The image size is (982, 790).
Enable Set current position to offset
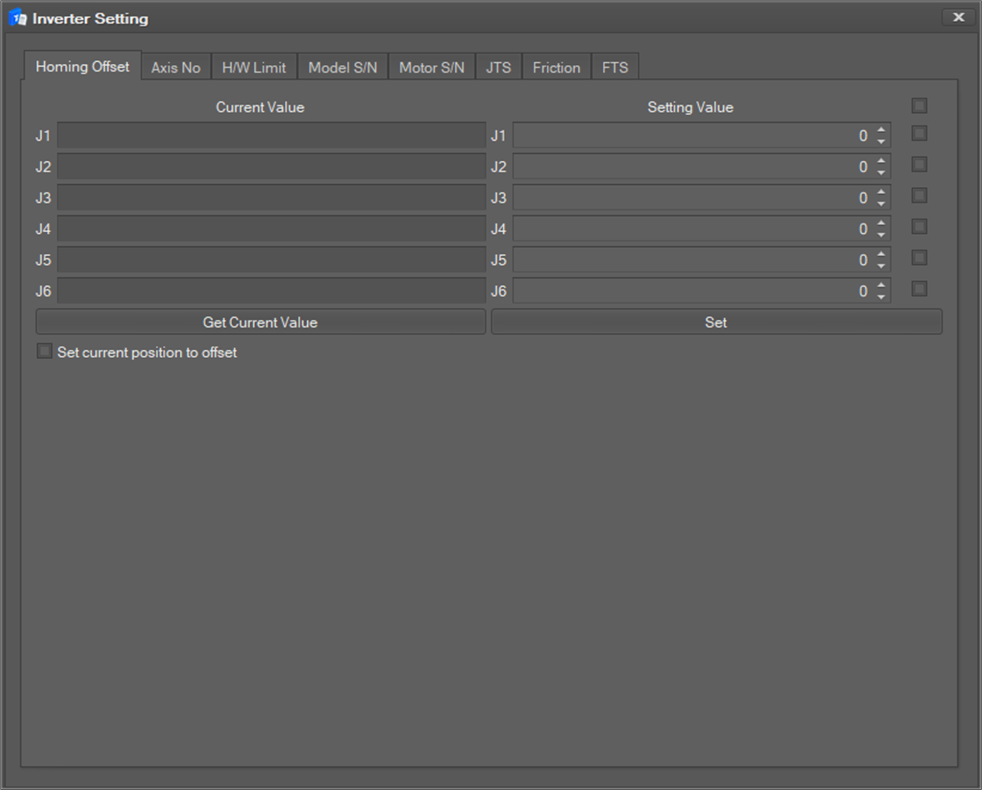(45, 351)
